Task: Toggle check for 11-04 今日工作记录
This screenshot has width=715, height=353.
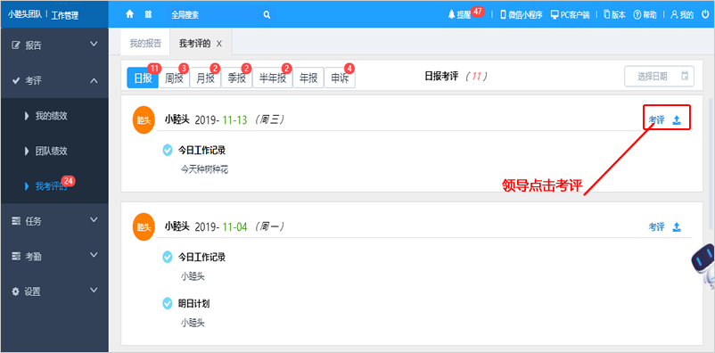Action: point(168,258)
